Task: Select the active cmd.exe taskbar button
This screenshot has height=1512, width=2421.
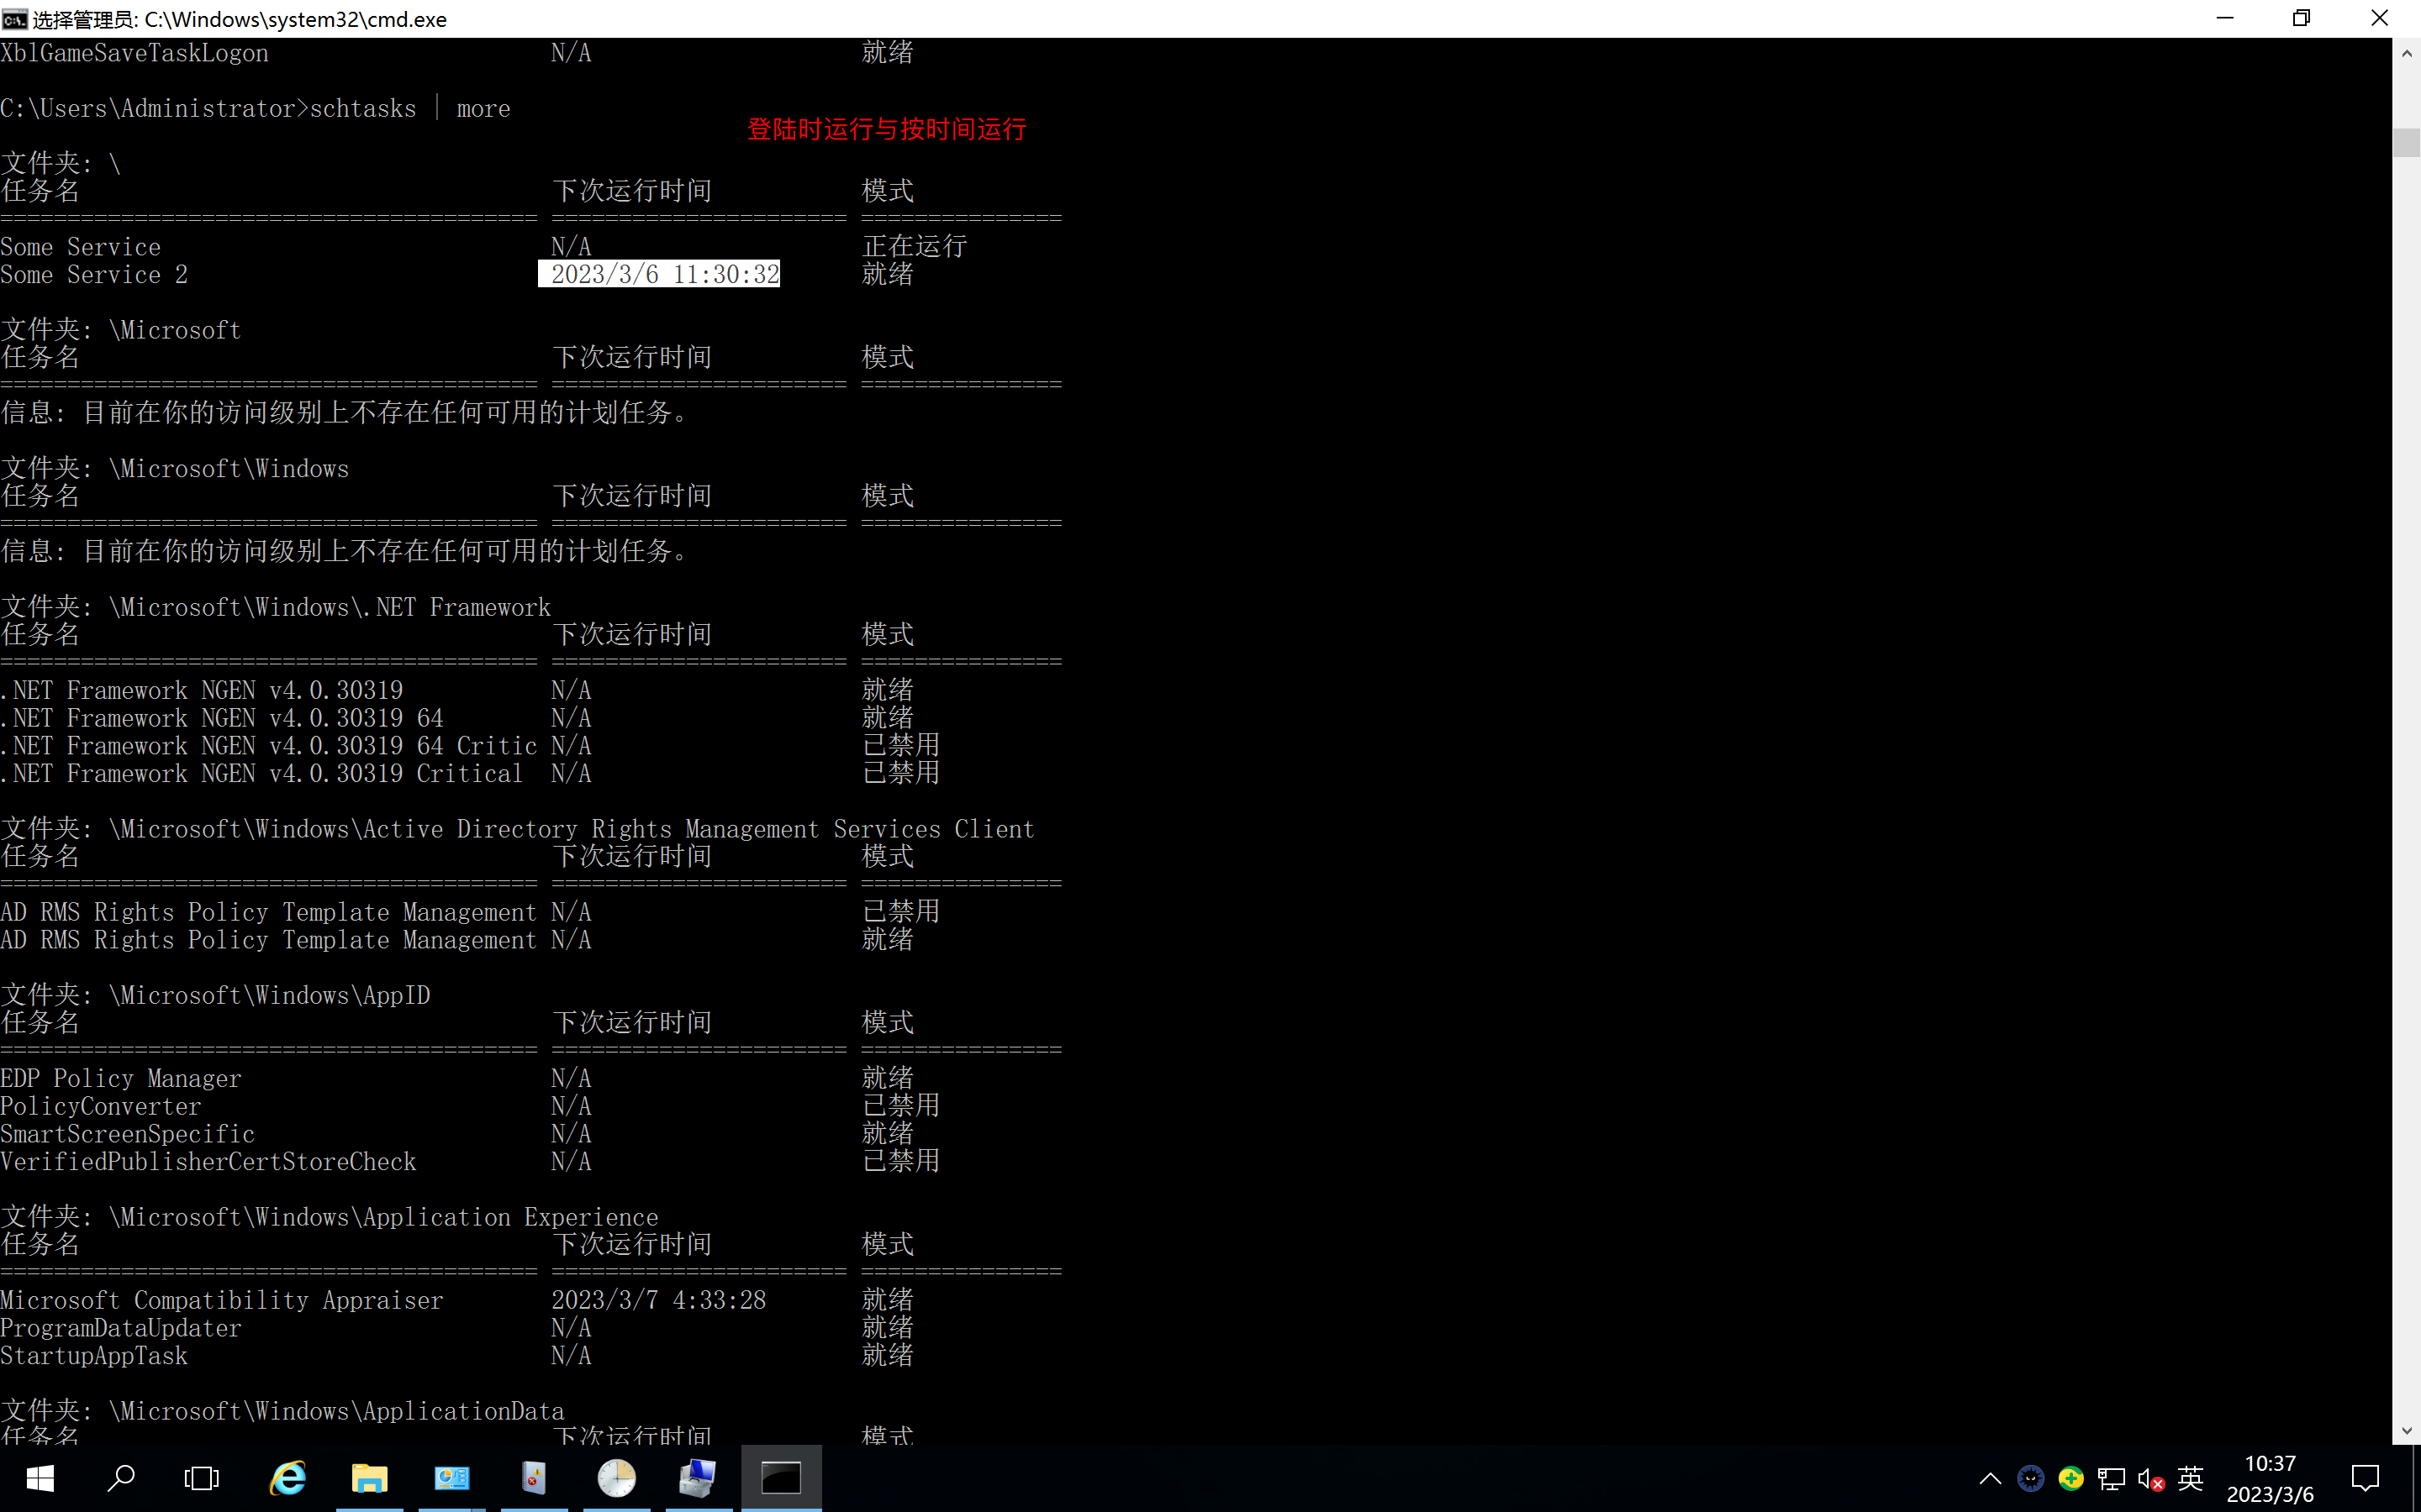Action: 781,1478
